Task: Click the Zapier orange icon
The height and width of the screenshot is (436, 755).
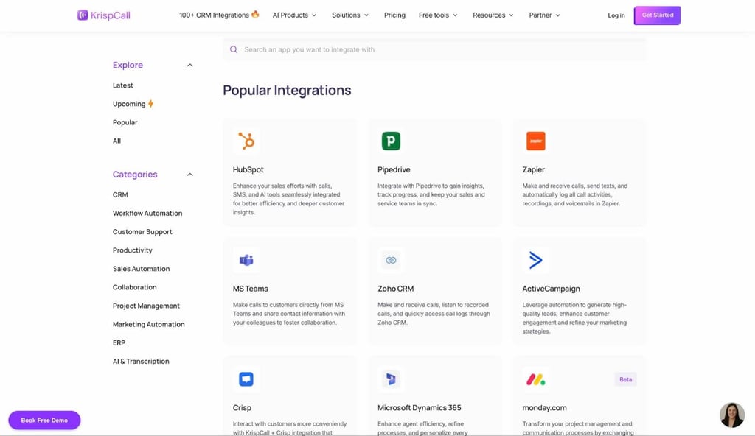Action: (535, 141)
